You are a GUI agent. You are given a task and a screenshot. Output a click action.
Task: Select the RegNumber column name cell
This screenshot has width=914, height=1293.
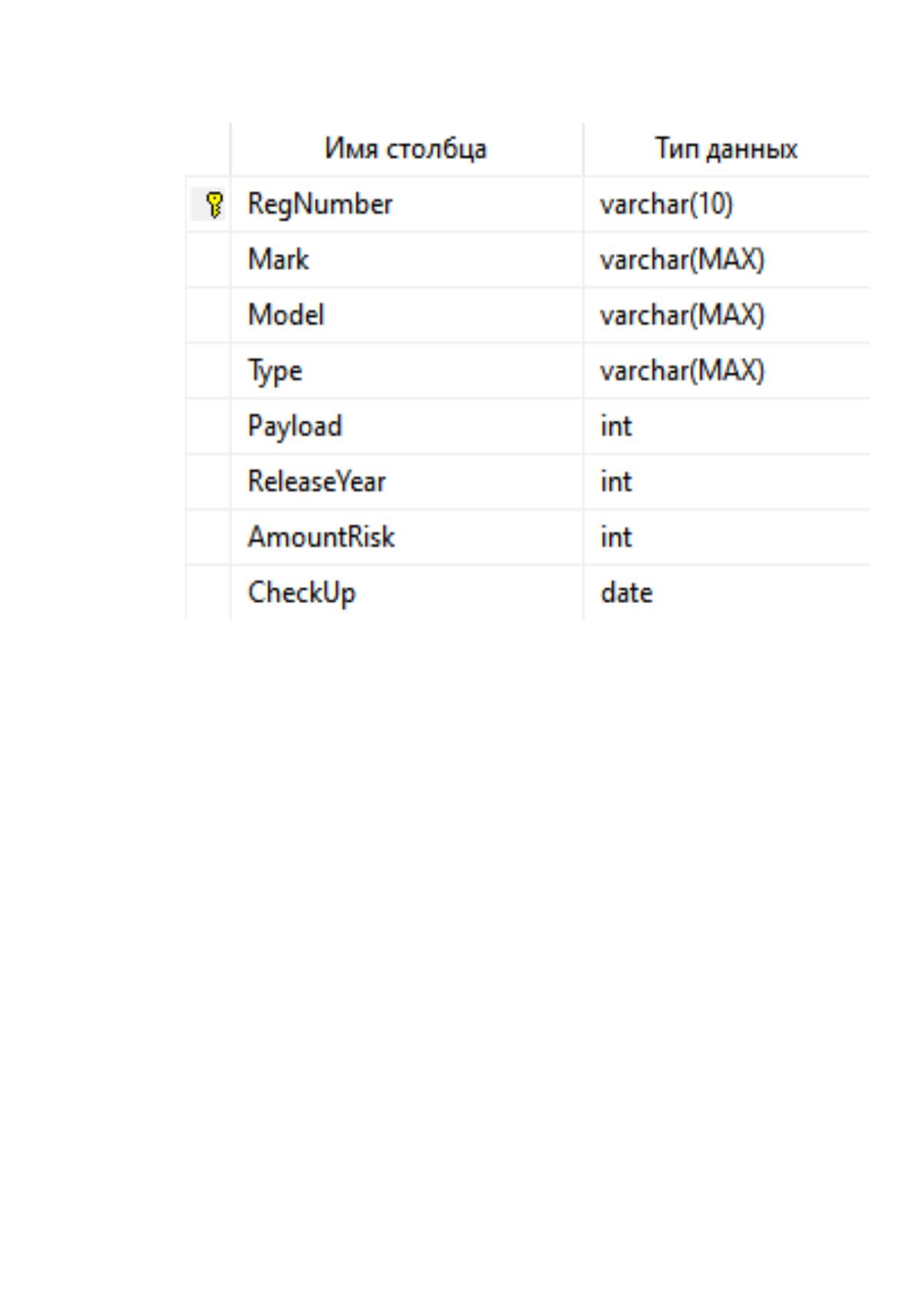click(x=407, y=205)
